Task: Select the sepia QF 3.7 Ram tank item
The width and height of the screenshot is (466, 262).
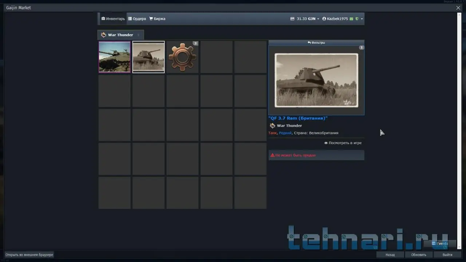Action: [149, 57]
